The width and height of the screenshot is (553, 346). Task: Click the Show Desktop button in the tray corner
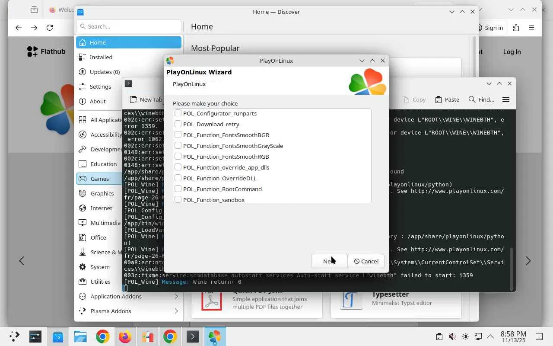539,336
